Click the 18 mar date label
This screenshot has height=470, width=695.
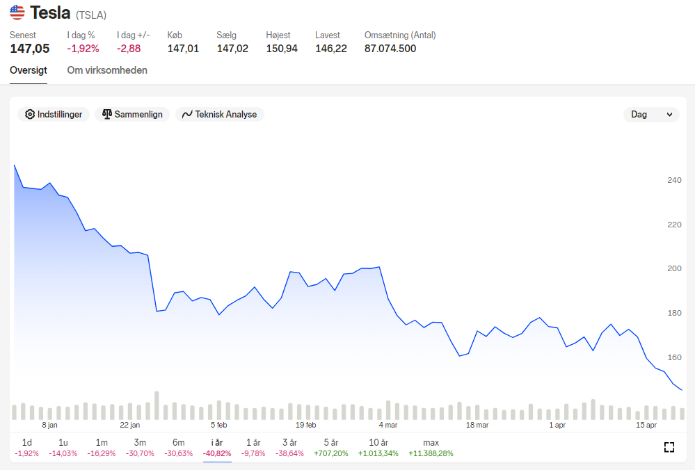[x=477, y=425]
